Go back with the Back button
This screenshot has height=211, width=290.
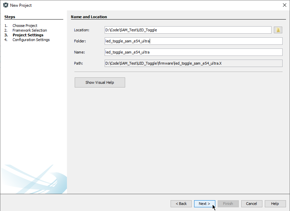[x=181, y=204]
